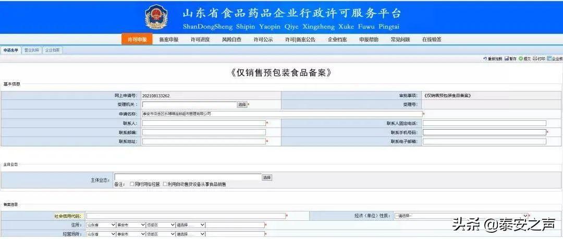Go to 常见问题 in the navigation bar
The height and width of the screenshot is (239, 563).
click(x=400, y=40)
